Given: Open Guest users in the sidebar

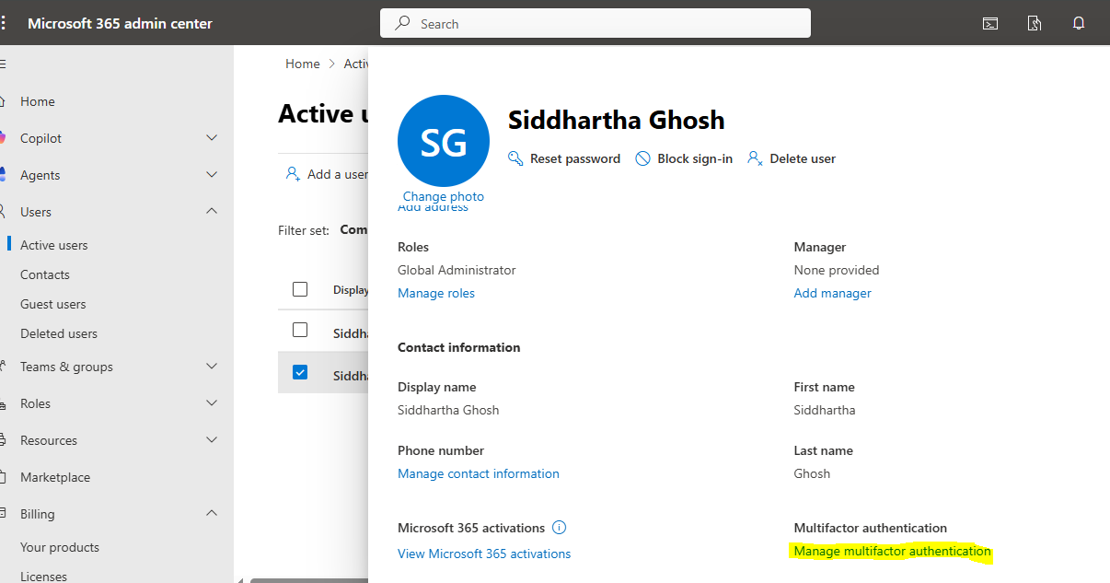Looking at the screenshot, I should [x=53, y=304].
